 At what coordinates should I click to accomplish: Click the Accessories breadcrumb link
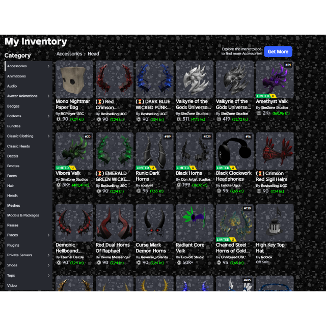point(69,54)
